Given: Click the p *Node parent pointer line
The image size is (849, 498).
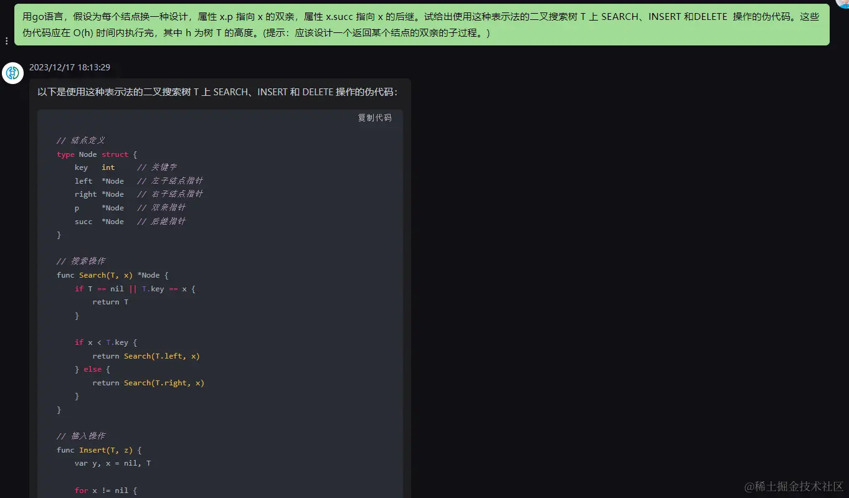Looking at the screenshot, I should tap(130, 208).
